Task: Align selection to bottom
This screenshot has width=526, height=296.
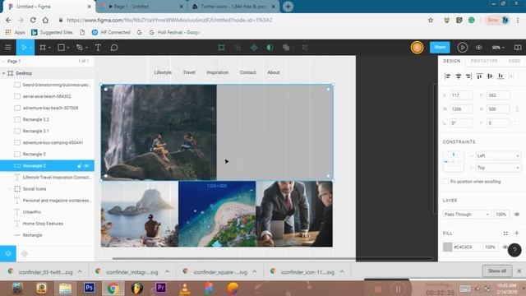Action: (x=501, y=76)
